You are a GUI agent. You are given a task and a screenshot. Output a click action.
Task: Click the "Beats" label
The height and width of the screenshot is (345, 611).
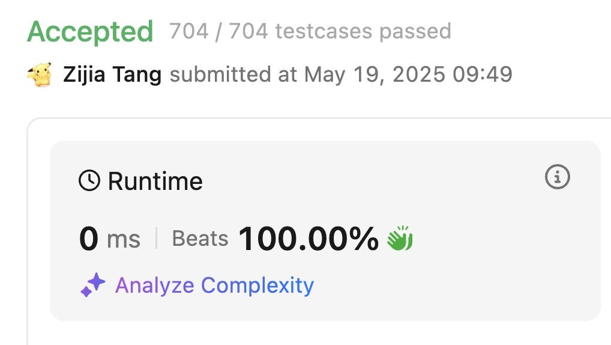tap(200, 239)
